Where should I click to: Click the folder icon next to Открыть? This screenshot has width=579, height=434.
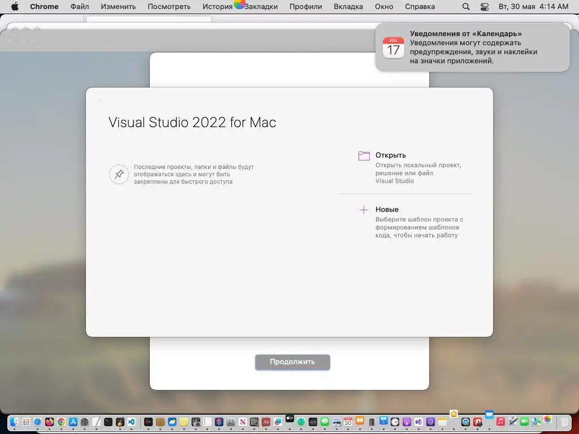[x=364, y=156]
